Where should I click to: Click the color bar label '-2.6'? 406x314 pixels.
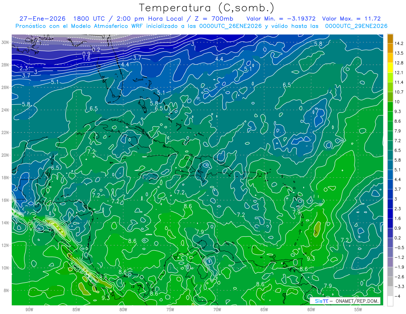coord(399,277)
